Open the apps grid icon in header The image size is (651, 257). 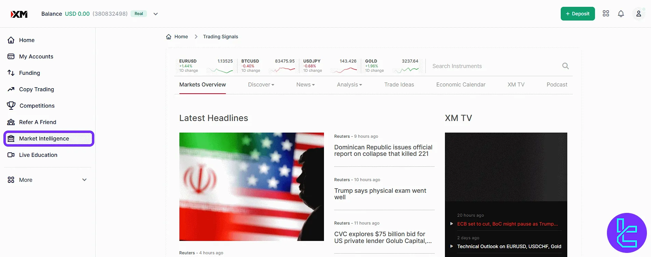(606, 14)
